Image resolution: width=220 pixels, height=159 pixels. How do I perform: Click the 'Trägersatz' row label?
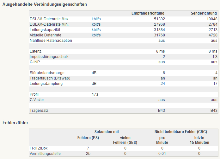(x=39, y=111)
